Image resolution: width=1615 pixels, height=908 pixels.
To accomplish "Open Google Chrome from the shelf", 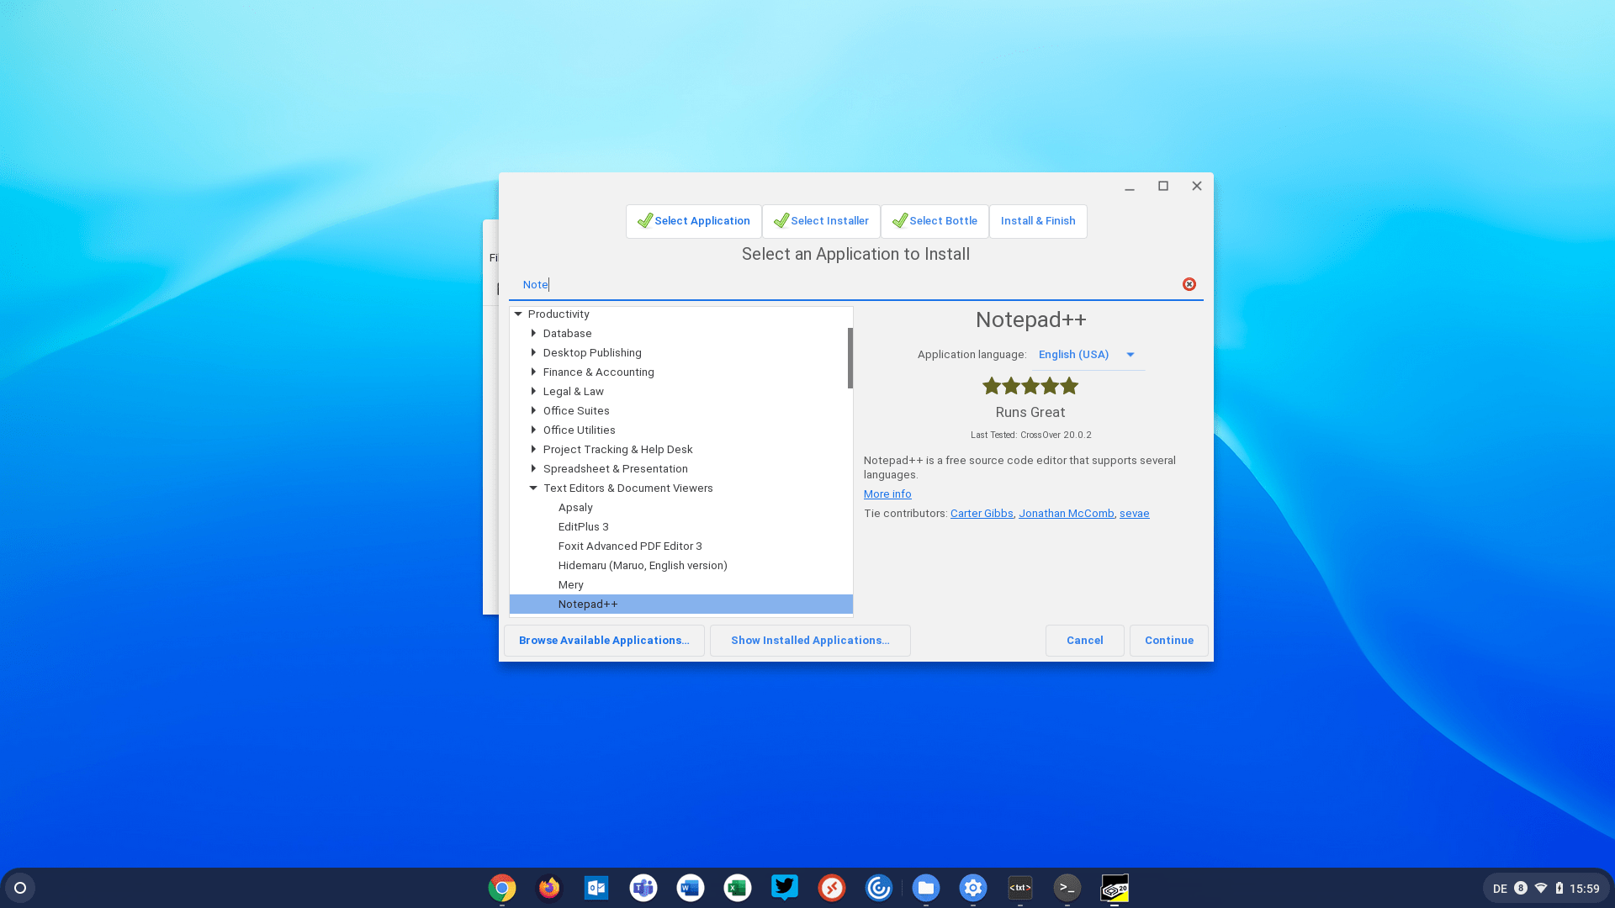I will 502,888.
